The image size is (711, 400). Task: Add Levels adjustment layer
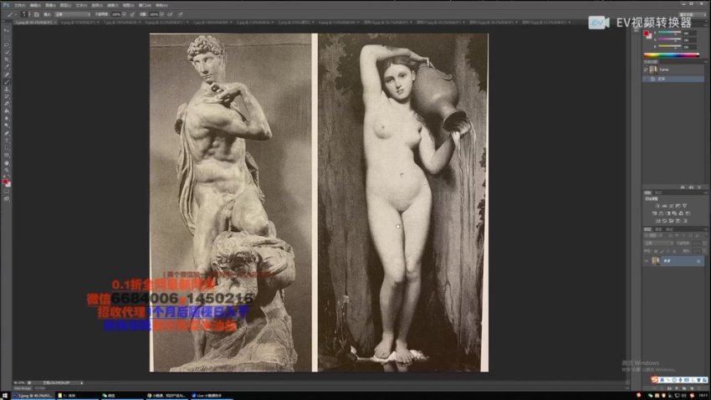664,206
